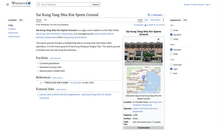Select Standard width option
The width and height of the screenshot is (217, 130).
point(171,49)
